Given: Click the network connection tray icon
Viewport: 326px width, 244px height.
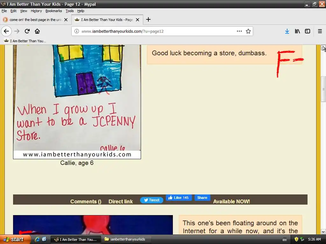Looking at the screenshot, I should (302, 240).
